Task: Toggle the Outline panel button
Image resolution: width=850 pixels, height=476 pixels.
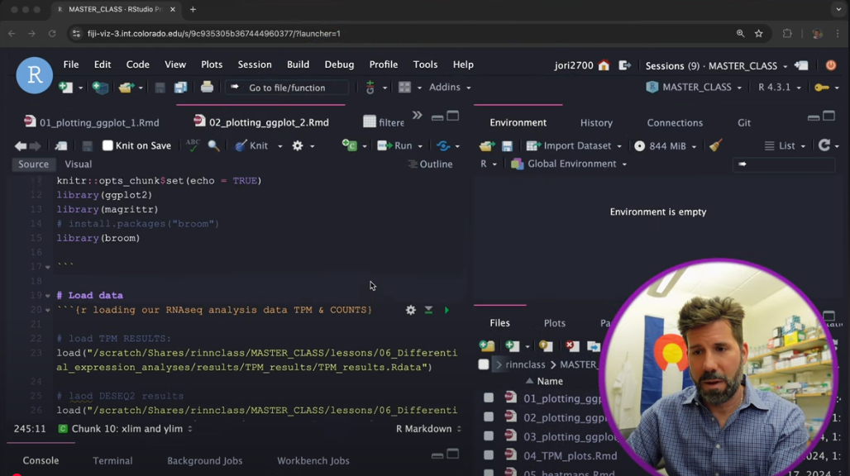Action: click(431, 164)
